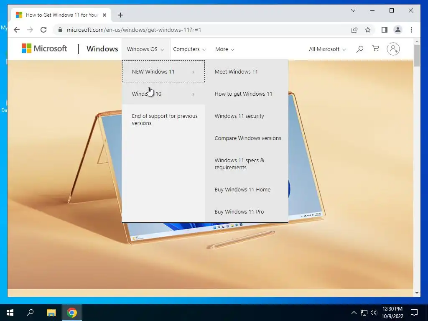Open the notification center icon
Screen dimensions: 428x321
click(414, 313)
